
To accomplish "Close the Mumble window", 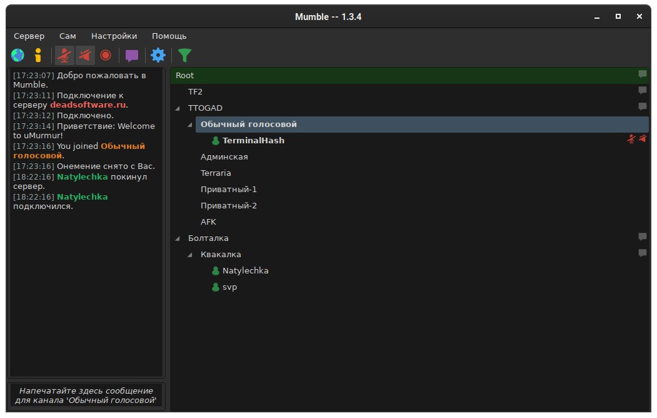I will 639,17.
